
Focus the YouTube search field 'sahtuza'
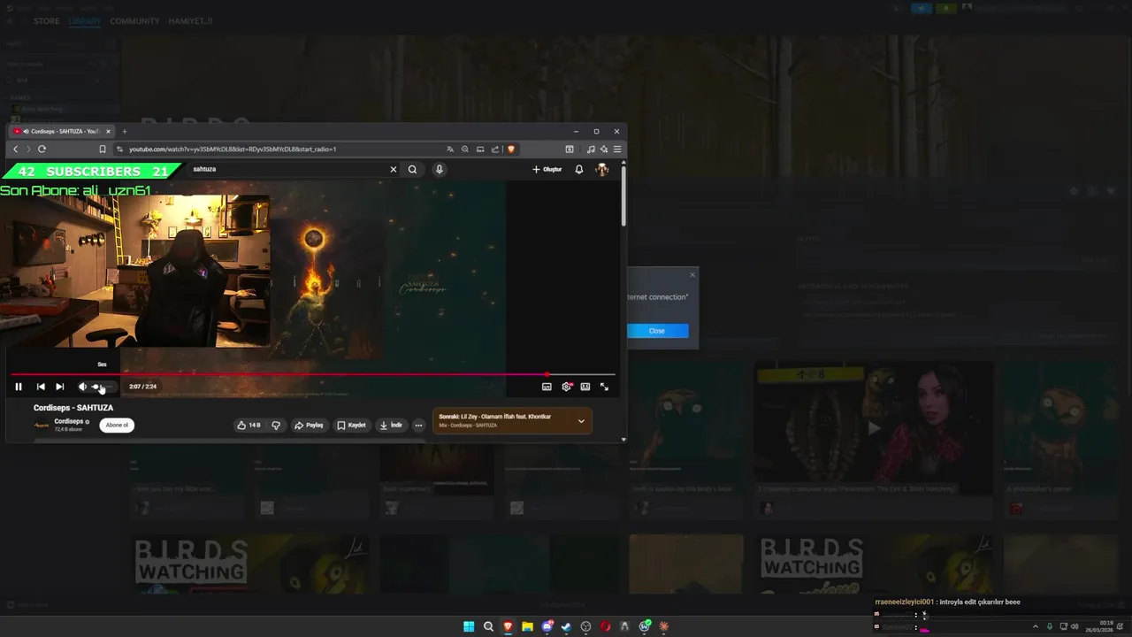point(287,169)
